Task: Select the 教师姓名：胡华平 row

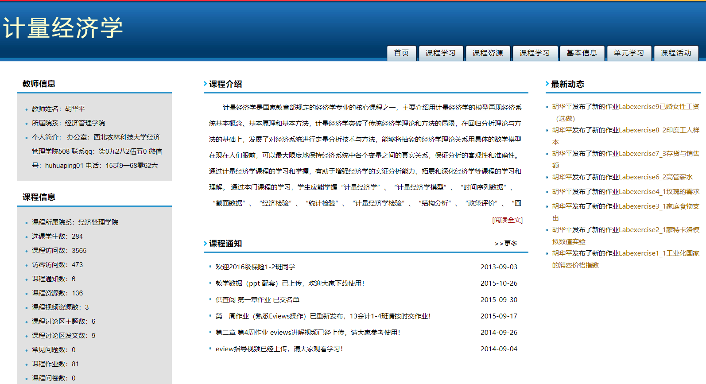Action: click(x=58, y=109)
